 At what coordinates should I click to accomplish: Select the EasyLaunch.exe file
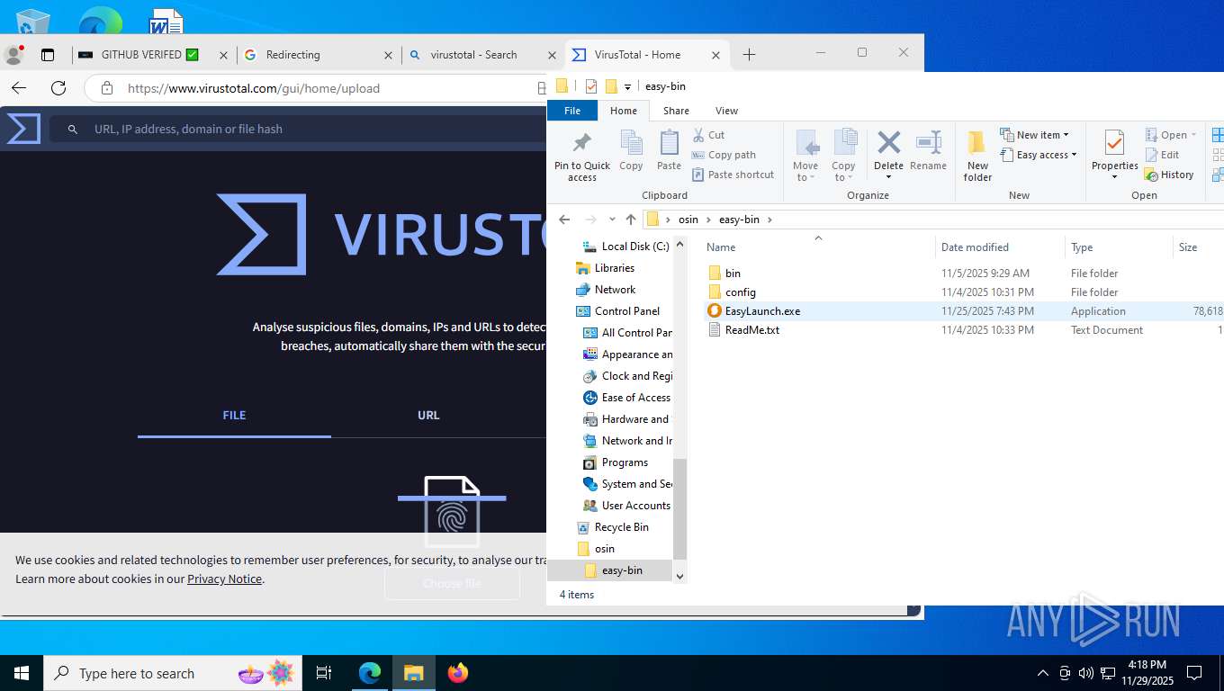point(762,311)
